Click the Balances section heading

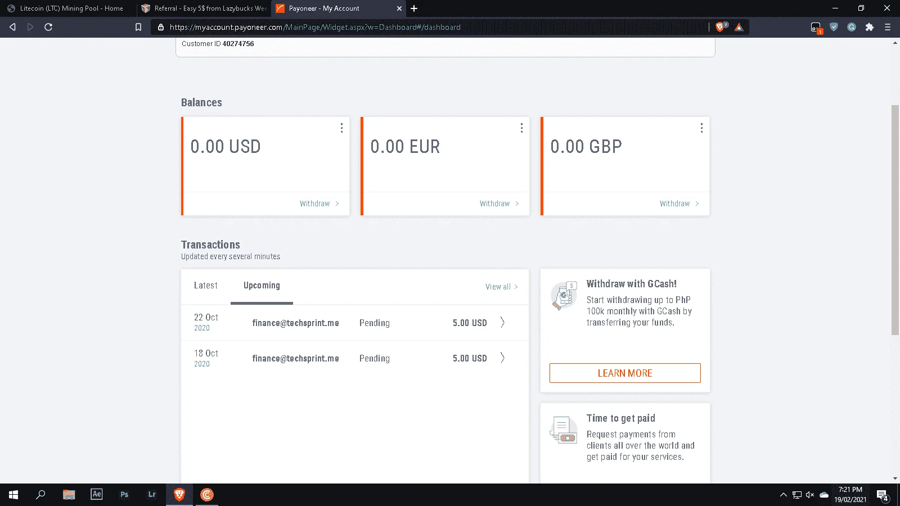pyautogui.click(x=201, y=102)
